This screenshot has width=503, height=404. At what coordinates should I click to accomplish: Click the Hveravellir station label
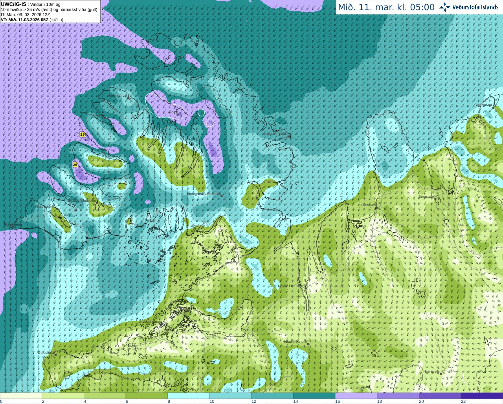(431, 371)
